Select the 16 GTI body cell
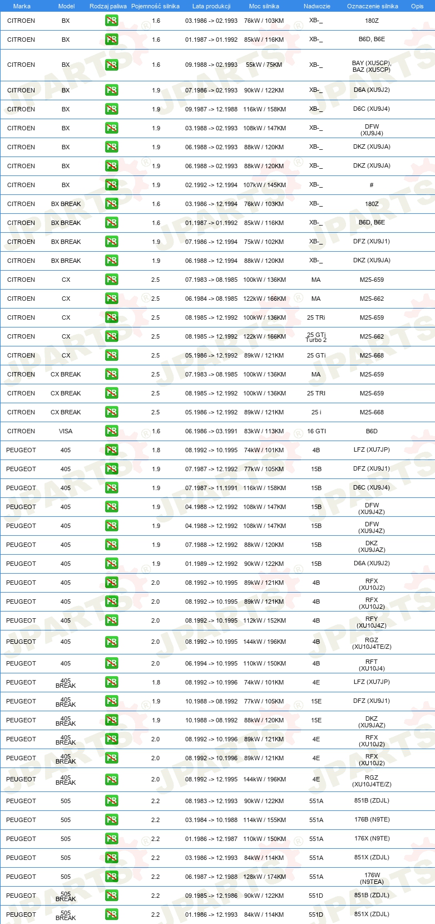 [317, 431]
